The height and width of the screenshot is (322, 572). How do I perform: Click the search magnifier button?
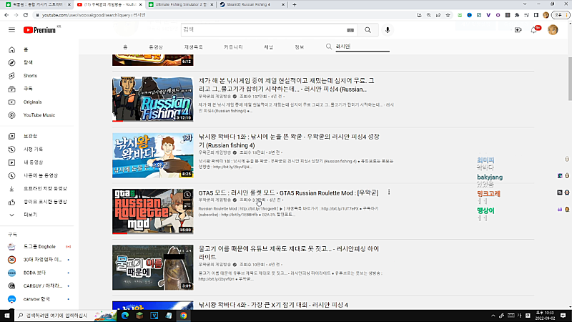[x=368, y=30]
